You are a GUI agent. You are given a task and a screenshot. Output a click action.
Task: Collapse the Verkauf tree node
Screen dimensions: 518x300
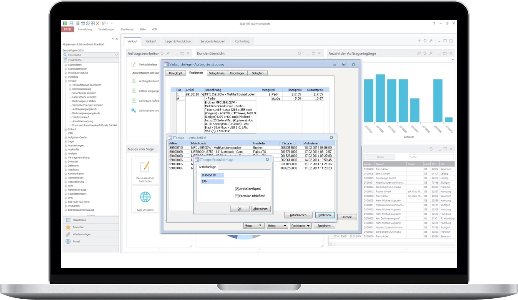point(65,81)
